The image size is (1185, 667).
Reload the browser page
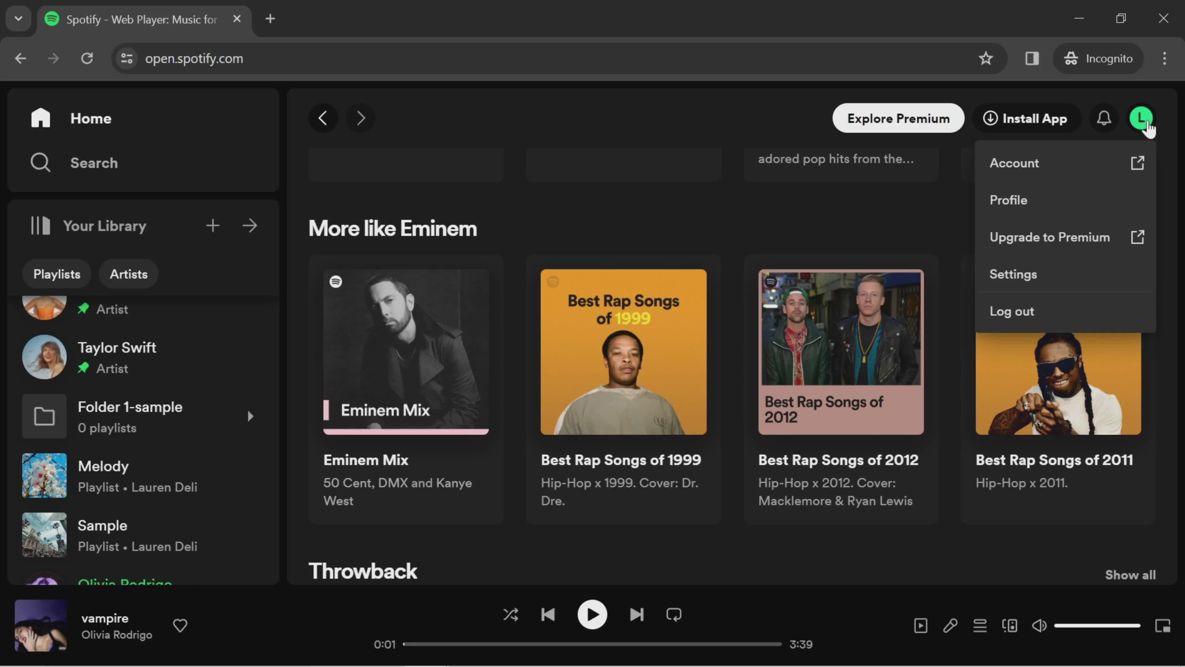87,58
